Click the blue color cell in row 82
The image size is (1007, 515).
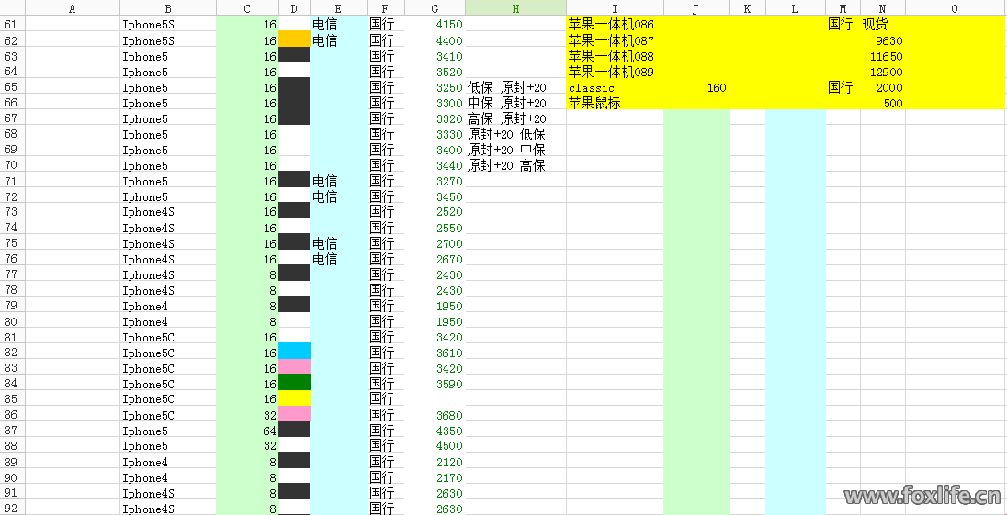[294, 353]
